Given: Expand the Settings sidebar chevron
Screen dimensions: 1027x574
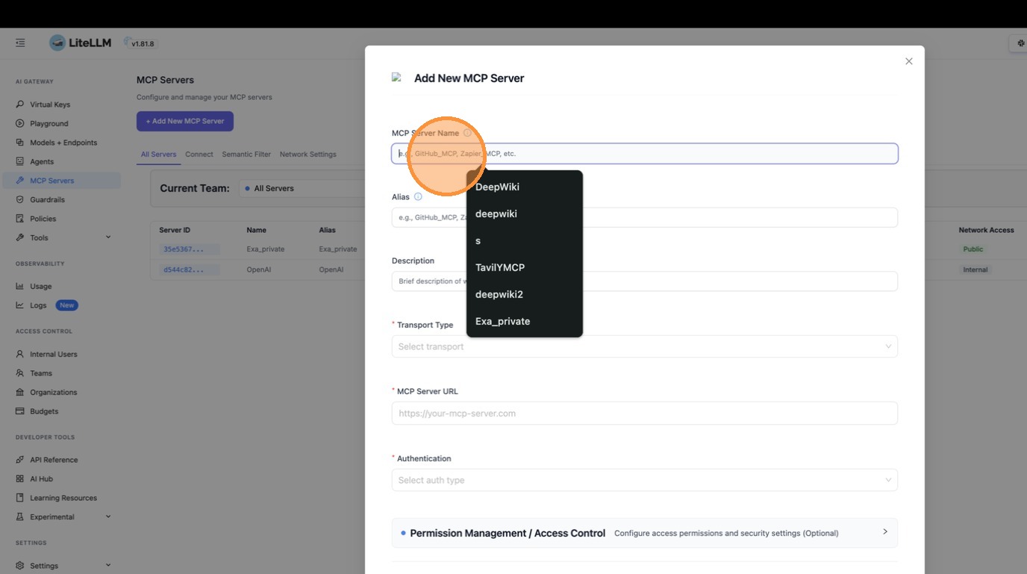Looking at the screenshot, I should pos(108,566).
